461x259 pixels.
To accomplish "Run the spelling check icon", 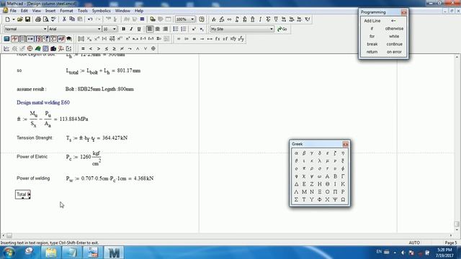I will click(53, 19).
